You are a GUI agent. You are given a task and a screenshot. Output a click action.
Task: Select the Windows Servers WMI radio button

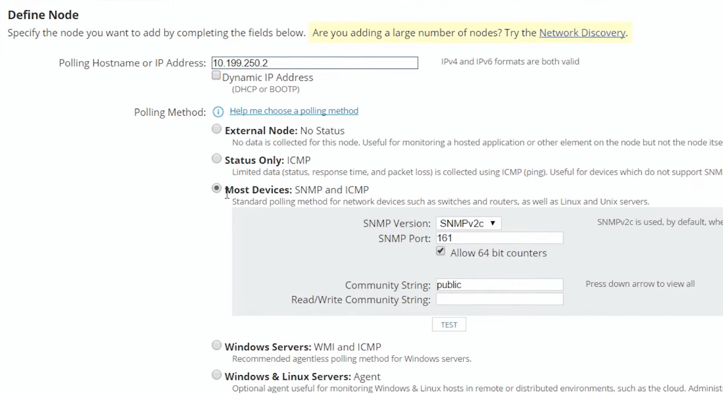tap(217, 346)
